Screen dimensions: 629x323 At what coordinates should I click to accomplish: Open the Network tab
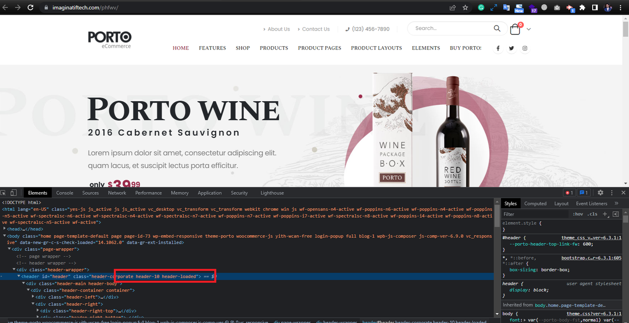coord(117,193)
